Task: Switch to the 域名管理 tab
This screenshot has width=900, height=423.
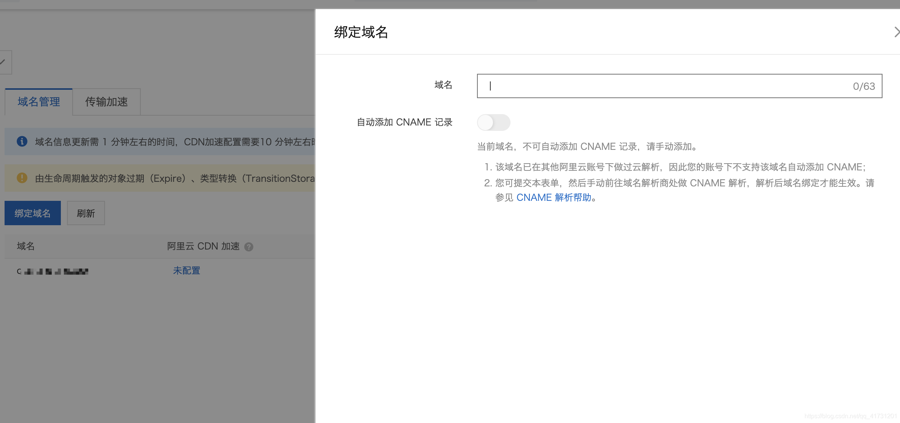Action: (38, 102)
